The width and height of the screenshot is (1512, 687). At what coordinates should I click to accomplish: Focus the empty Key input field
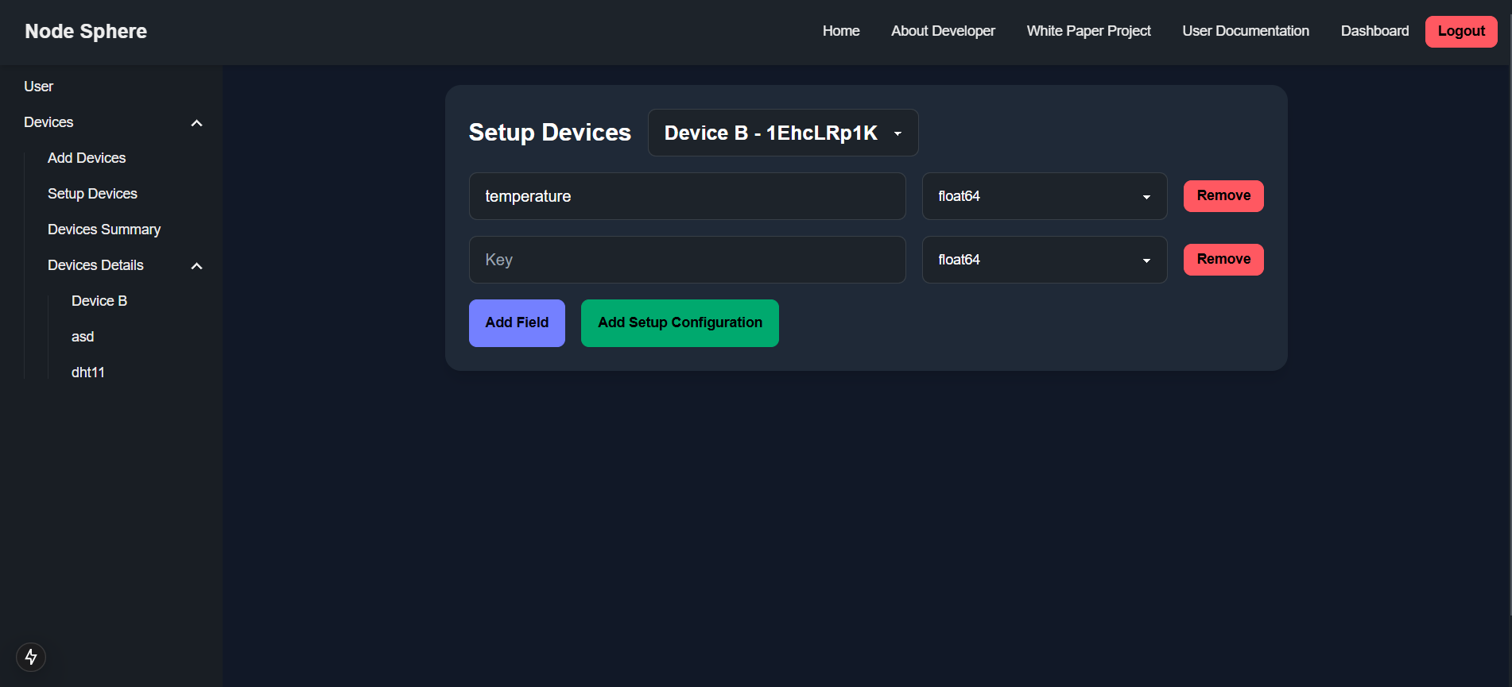(x=687, y=260)
